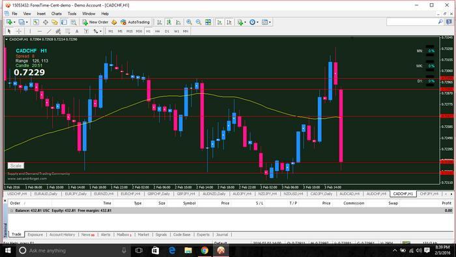
Task: Select the trendline drawing tool
Action: [x=49, y=31]
